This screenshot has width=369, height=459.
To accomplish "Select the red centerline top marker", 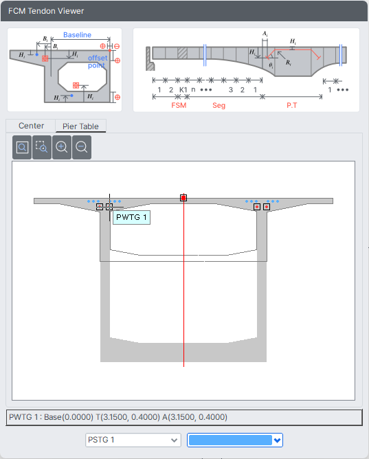I will click(183, 198).
